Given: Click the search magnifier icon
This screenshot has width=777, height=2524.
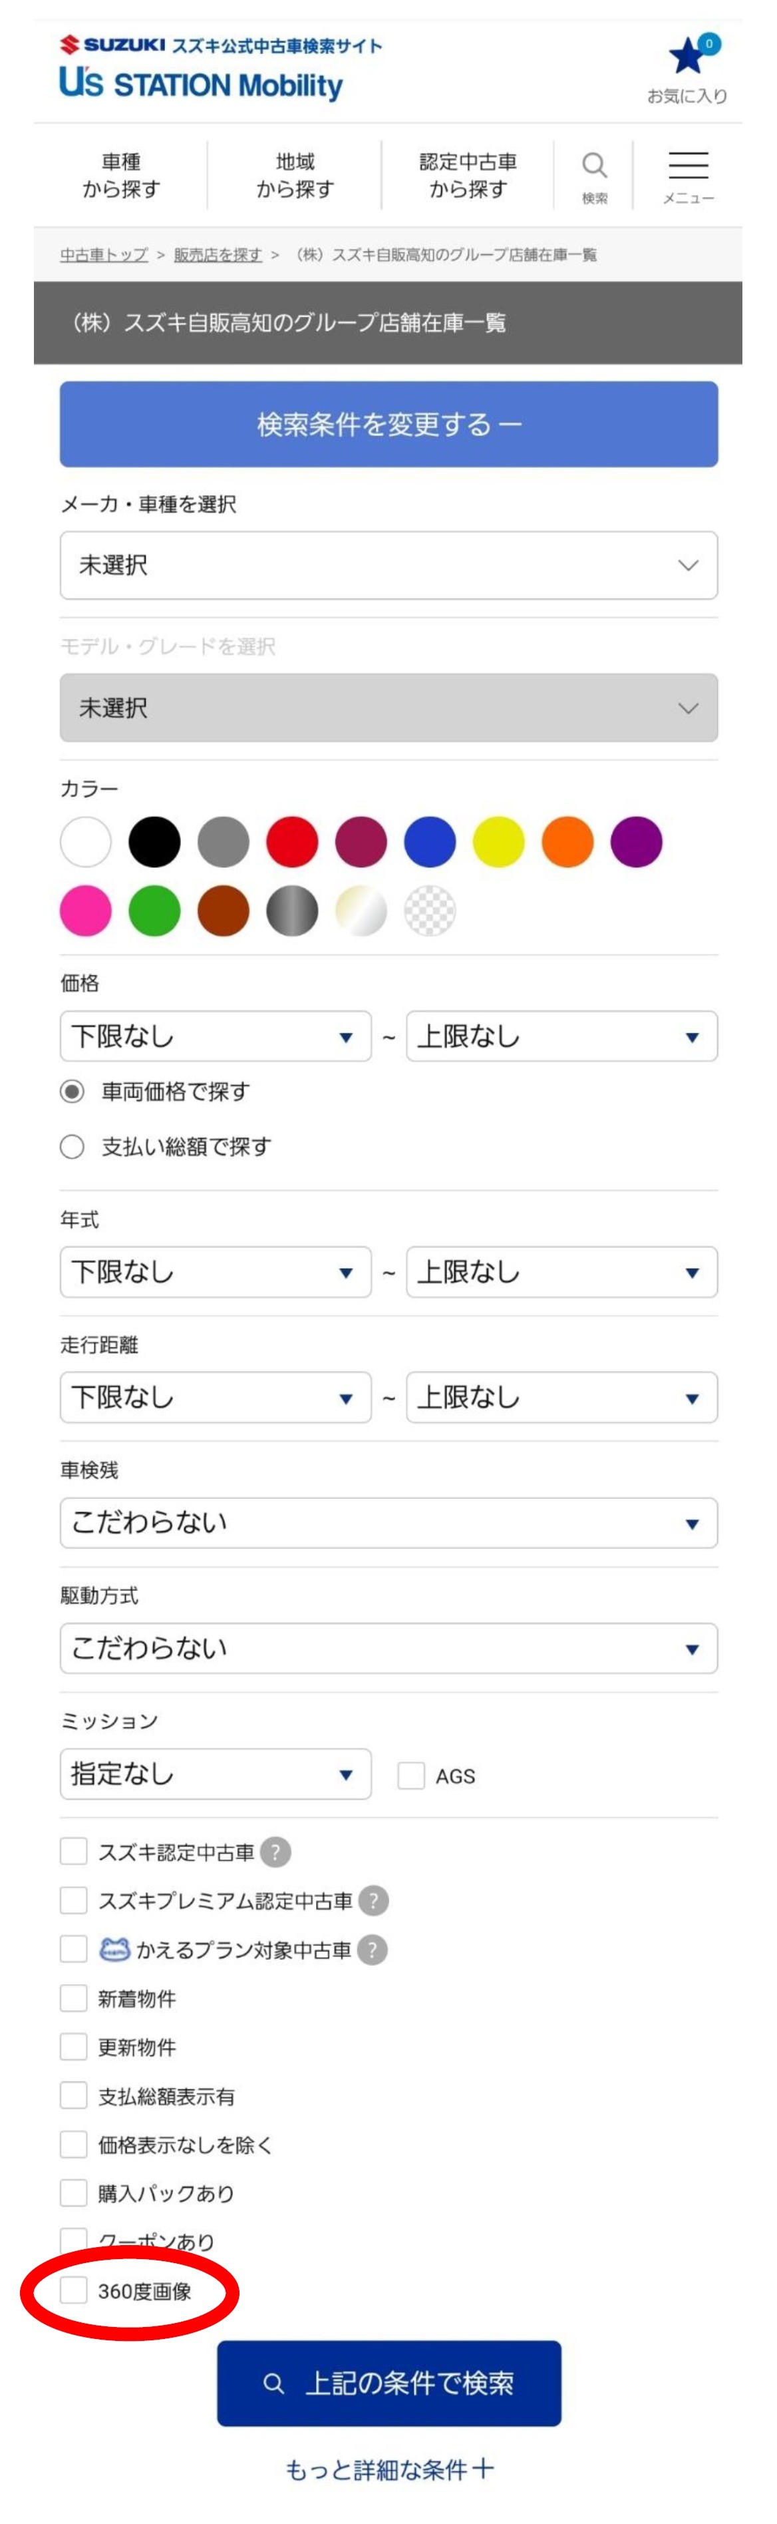Looking at the screenshot, I should click(x=594, y=166).
